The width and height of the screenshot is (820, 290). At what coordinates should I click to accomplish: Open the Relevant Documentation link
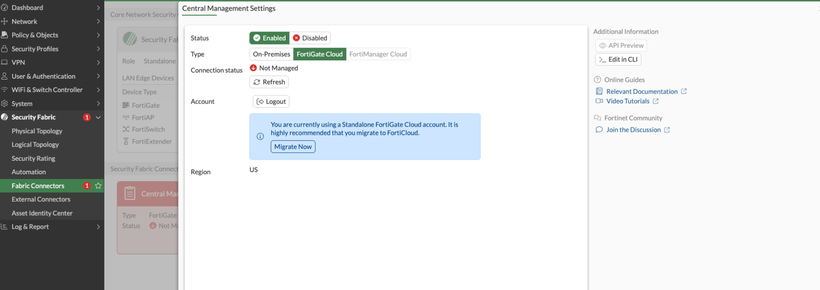click(x=642, y=91)
